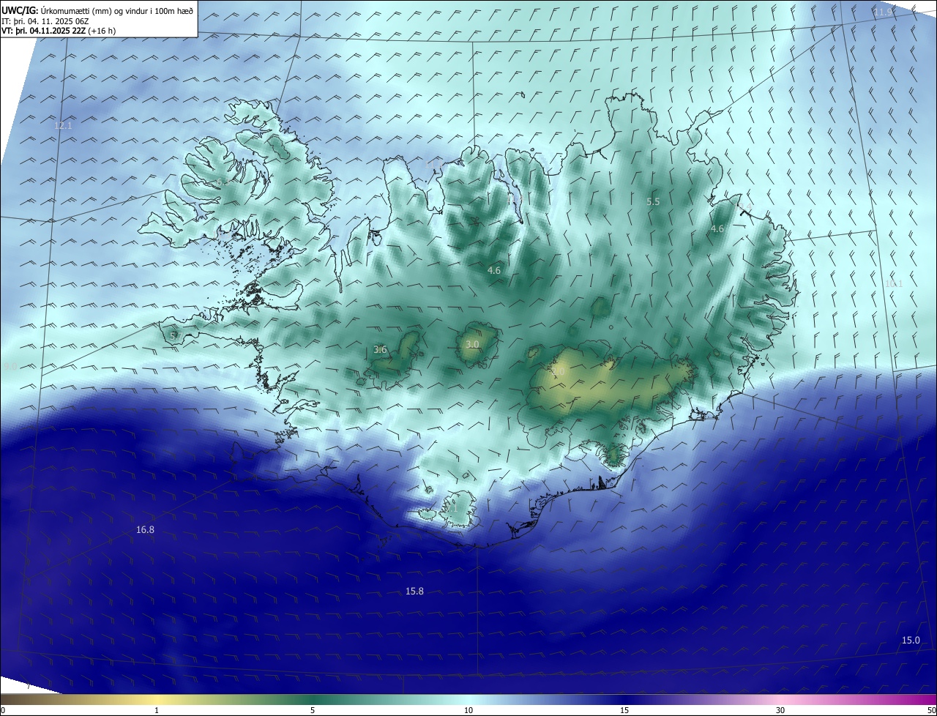Screen dimensions: 937x716
Task: Pick the pink color band above tick 30
Action: pos(780,699)
